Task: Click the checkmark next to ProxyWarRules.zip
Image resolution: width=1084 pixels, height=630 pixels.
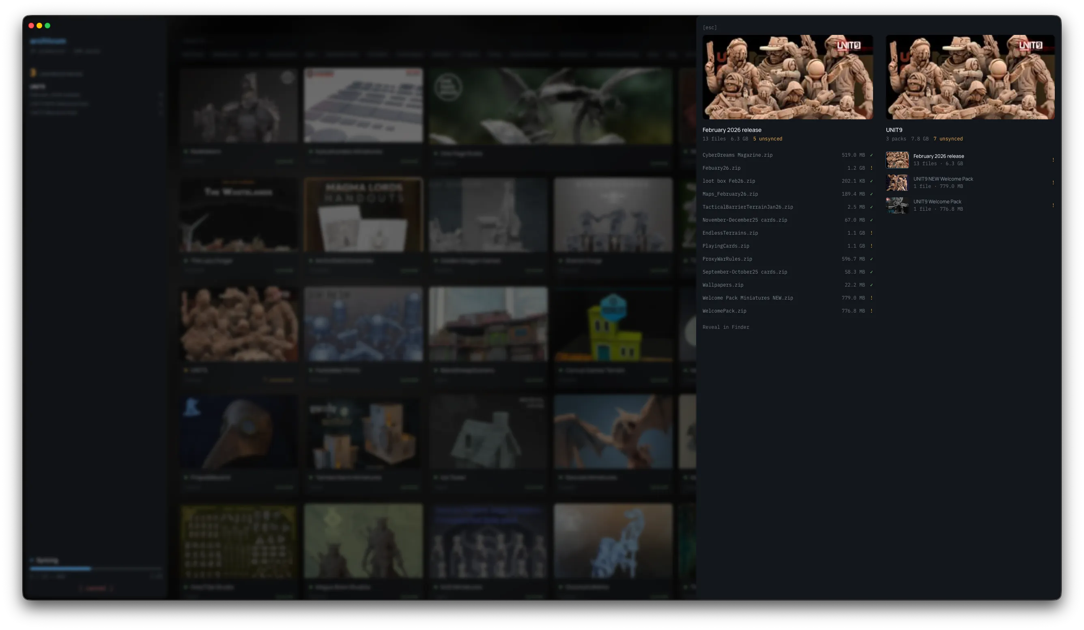Action: click(872, 259)
